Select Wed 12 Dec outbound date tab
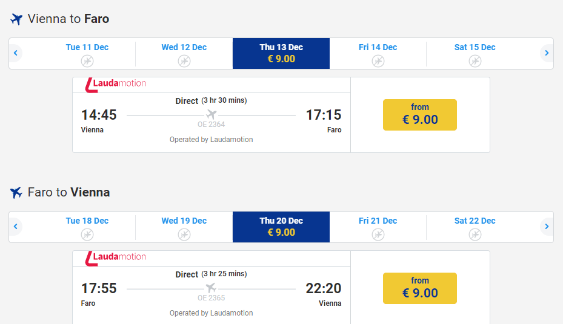This screenshot has width=563, height=324. coord(184,53)
